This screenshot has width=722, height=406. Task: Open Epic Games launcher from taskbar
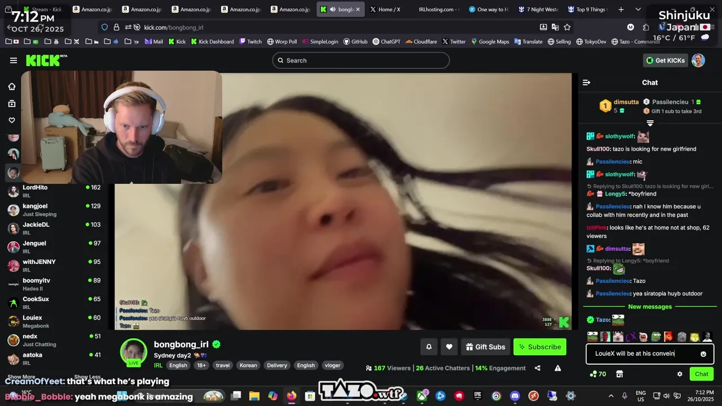(477, 396)
